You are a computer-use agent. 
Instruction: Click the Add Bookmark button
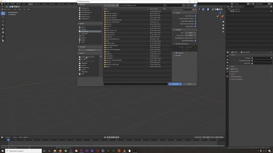pos(90,50)
